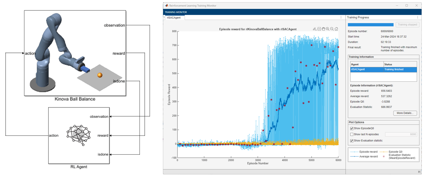Image resolution: width=424 pixels, height=177 pixels.
Task: Click the brush data tool icon
Action: (315, 29)
